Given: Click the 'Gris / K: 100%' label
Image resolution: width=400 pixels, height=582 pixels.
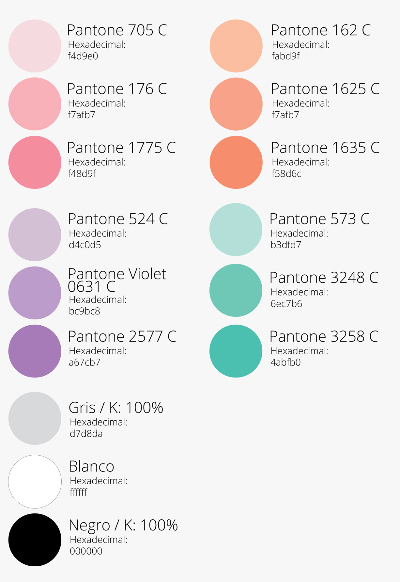Looking at the screenshot, I should click(116, 408).
